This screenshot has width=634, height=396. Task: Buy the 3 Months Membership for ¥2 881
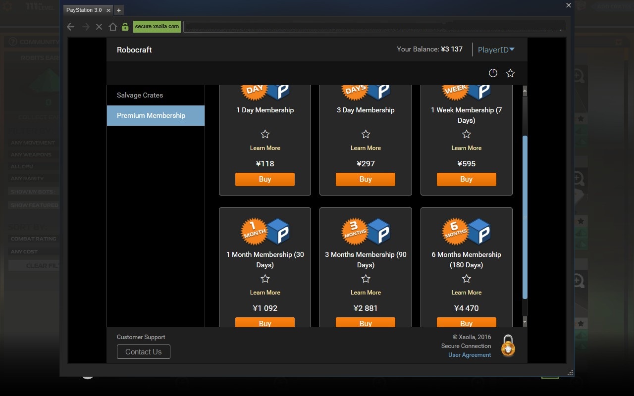click(x=366, y=322)
